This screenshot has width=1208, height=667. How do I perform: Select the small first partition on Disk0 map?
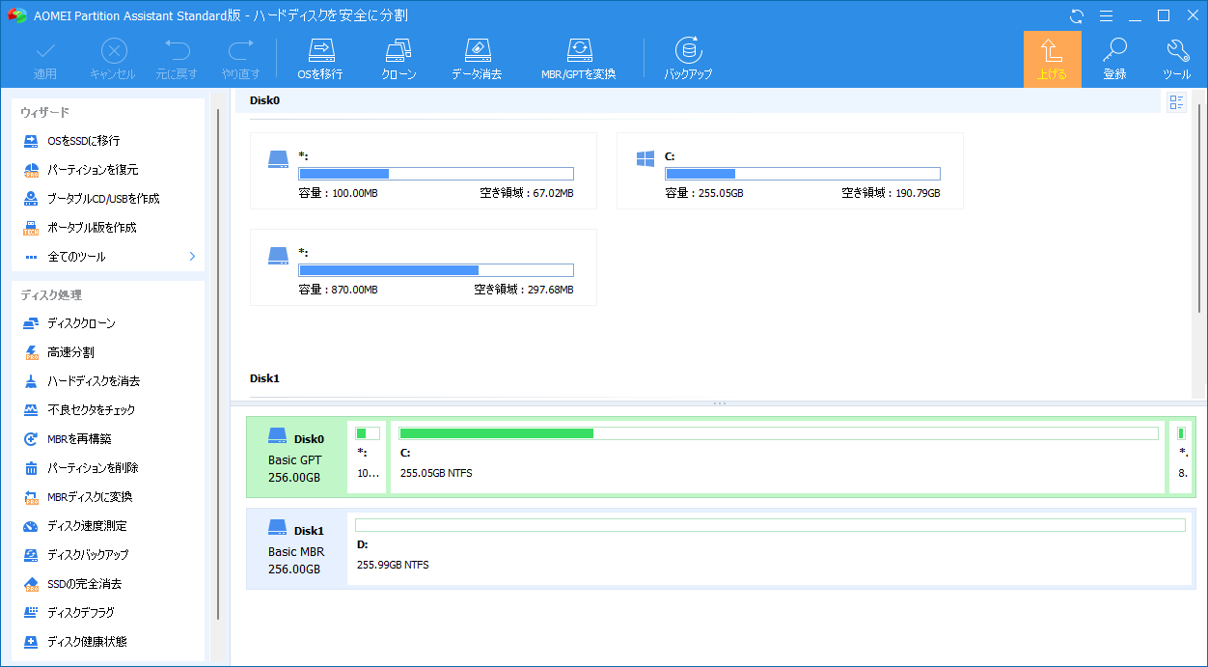368,457
